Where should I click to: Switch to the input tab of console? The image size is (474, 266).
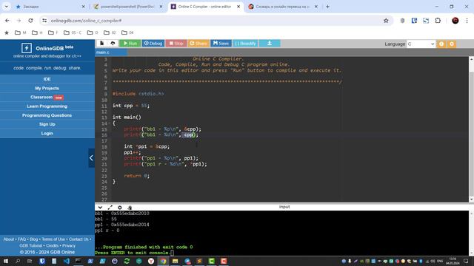[284, 207]
